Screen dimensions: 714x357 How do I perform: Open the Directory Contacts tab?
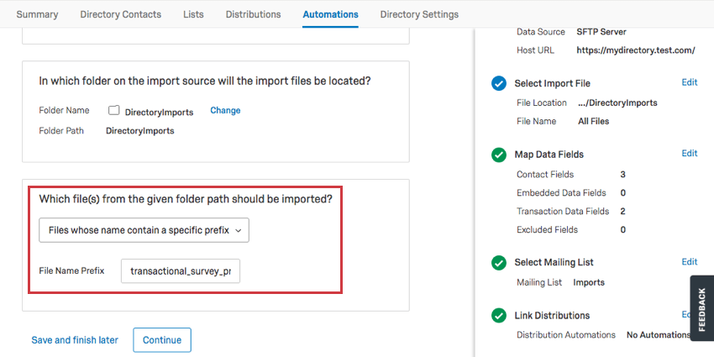pos(121,14)
